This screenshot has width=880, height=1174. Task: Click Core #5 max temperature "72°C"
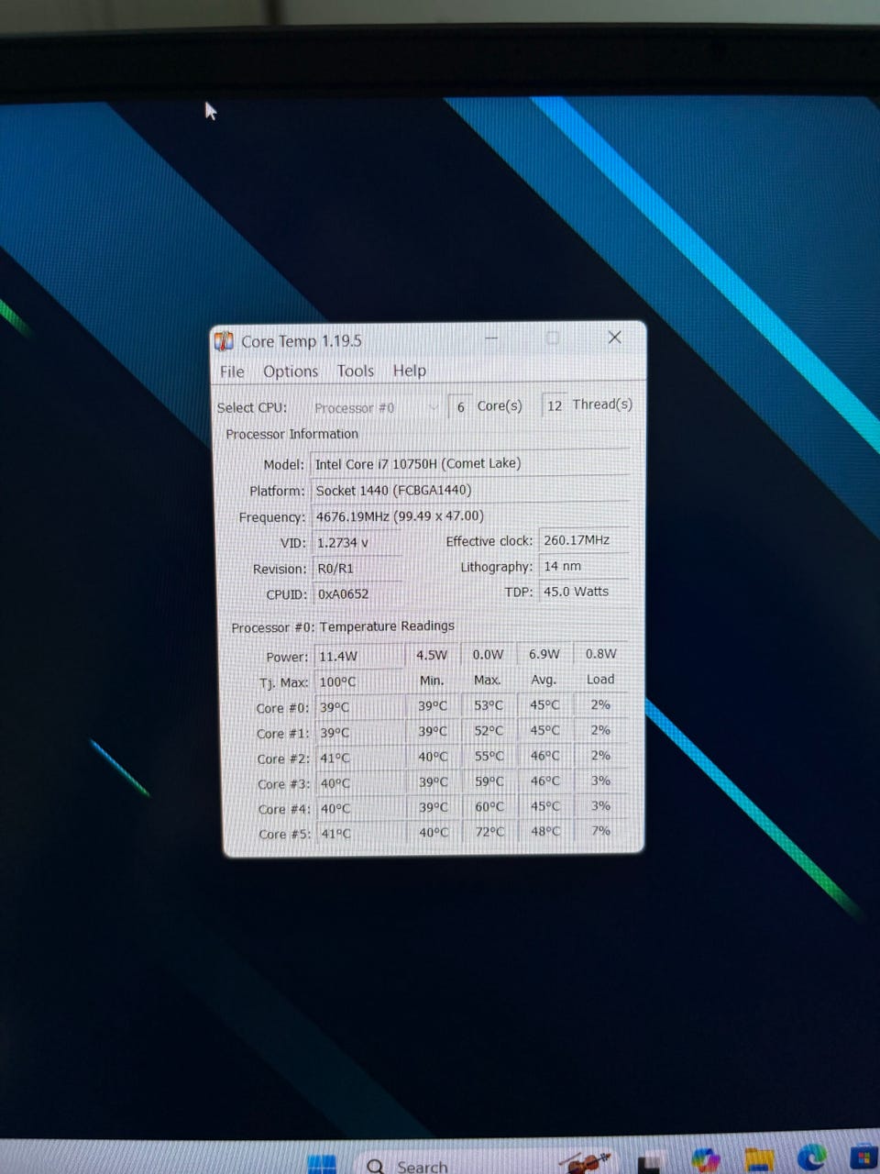[489, 832]
